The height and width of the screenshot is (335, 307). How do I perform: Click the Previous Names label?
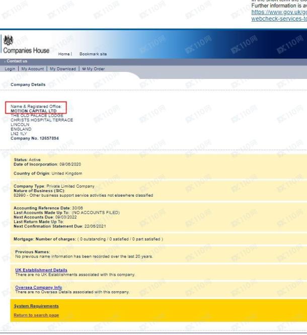[33, 252]
